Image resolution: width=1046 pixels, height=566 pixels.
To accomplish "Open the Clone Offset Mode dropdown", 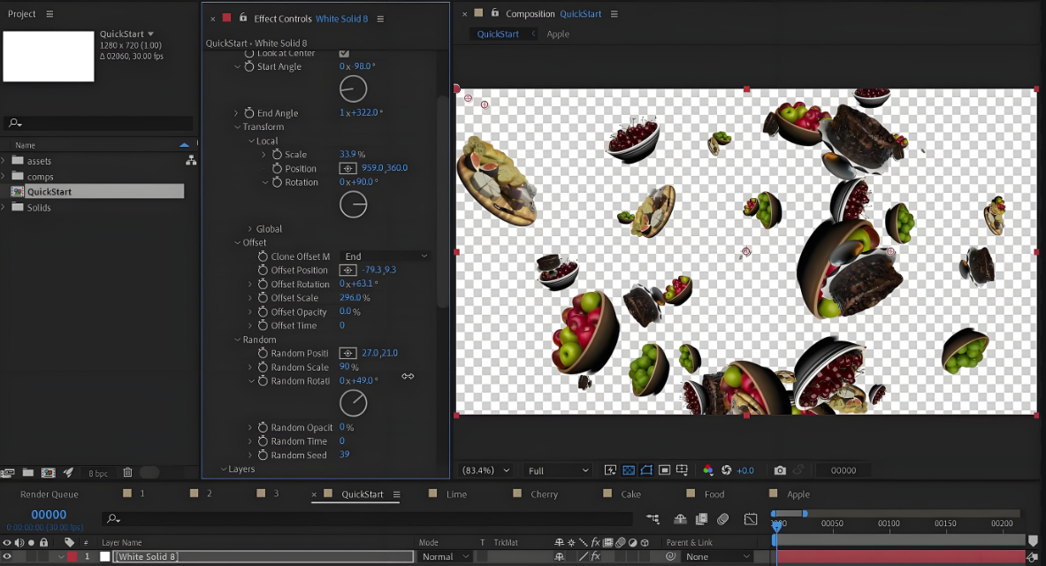I will coord(385,256).
